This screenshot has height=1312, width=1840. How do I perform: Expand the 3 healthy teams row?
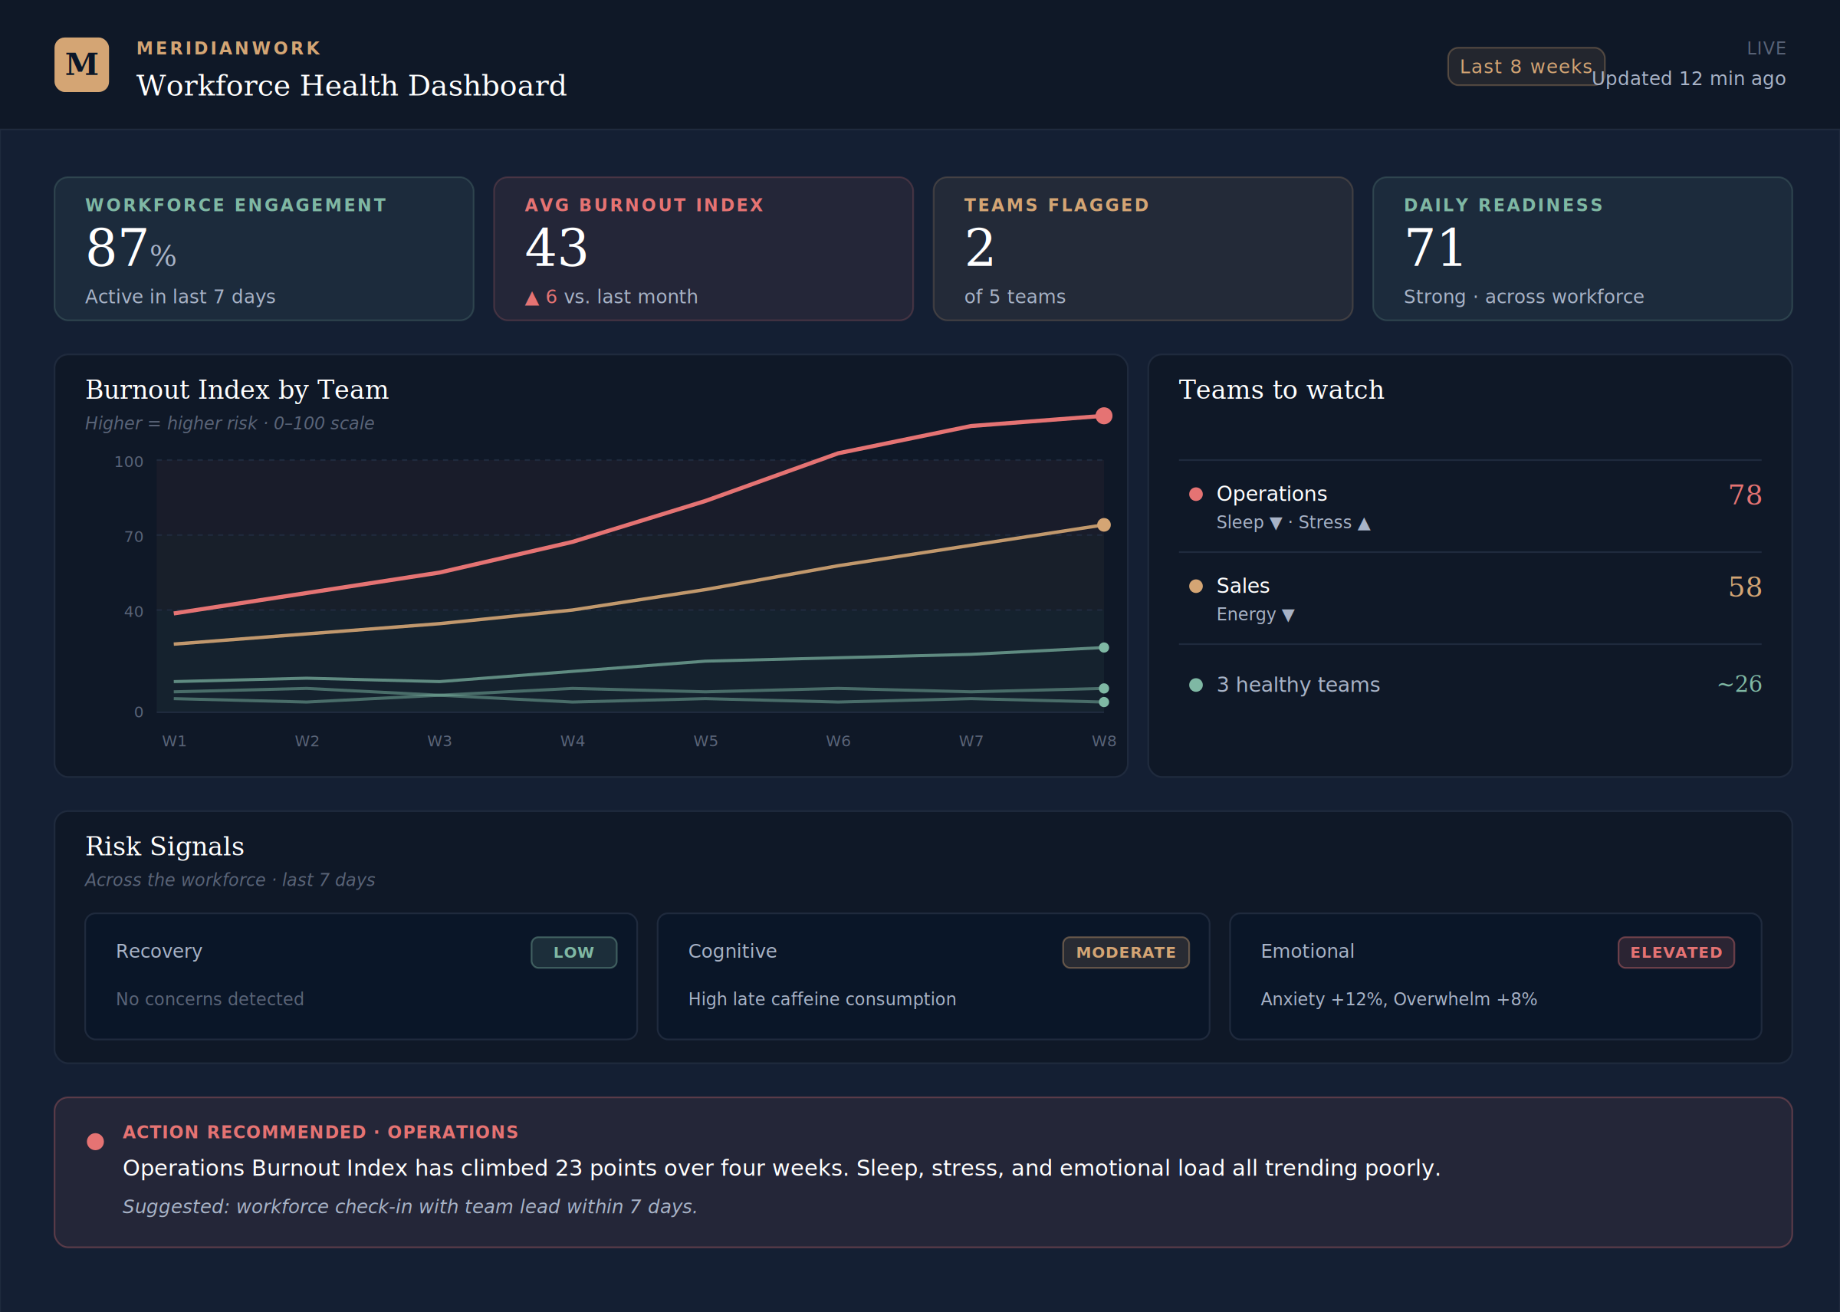(1470, 684)
